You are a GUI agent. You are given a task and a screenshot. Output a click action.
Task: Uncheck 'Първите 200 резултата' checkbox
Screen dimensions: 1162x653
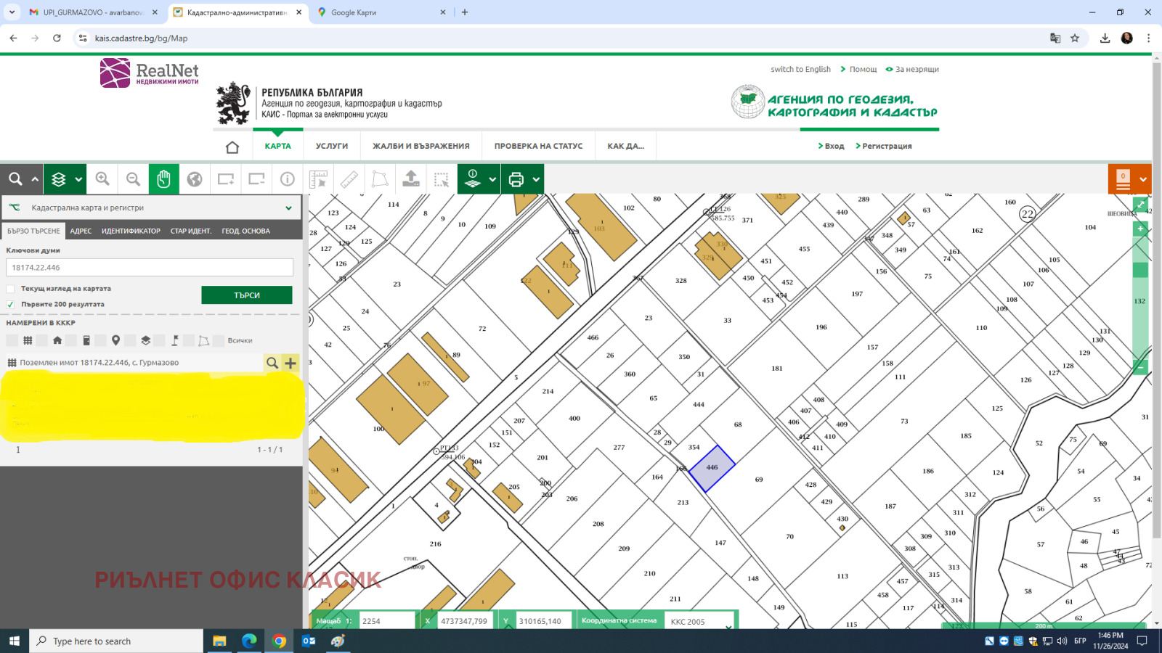pos(11,305)
